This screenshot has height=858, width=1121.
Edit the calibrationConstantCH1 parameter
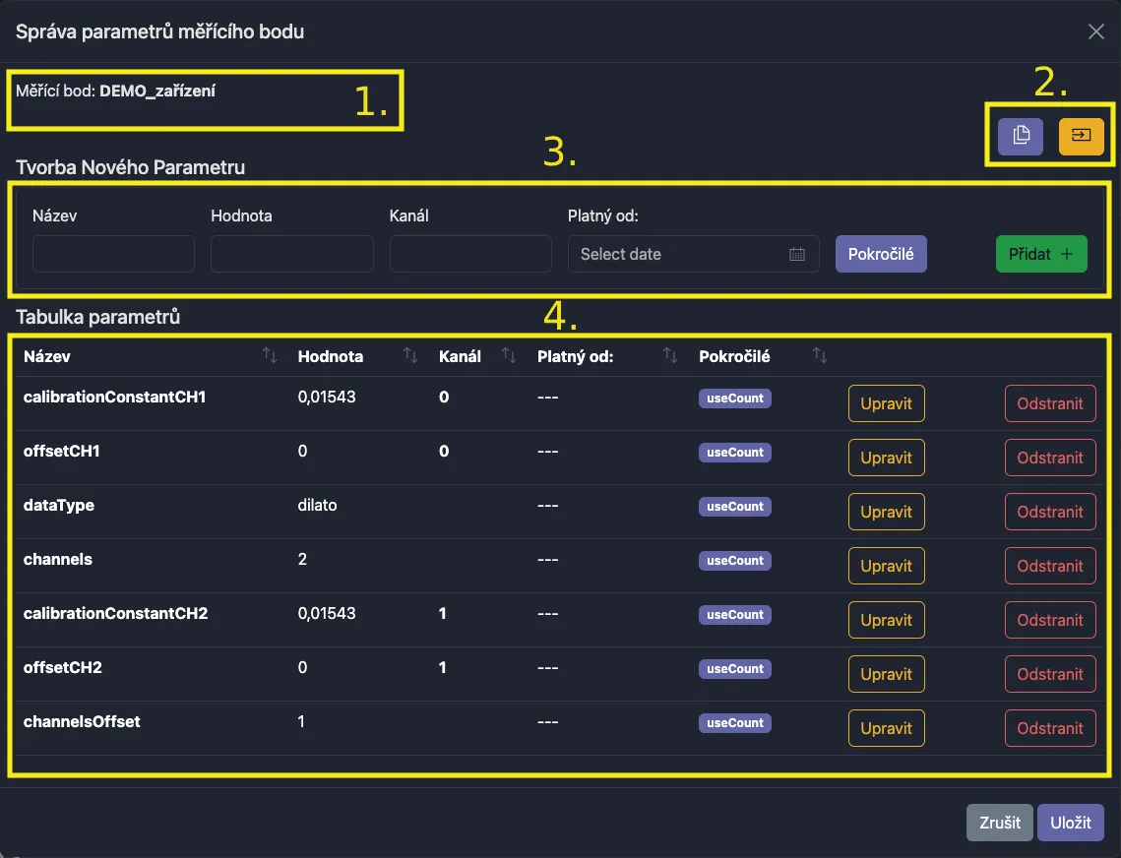886,403
